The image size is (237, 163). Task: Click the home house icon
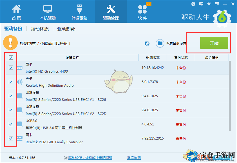tap(16, 9)
